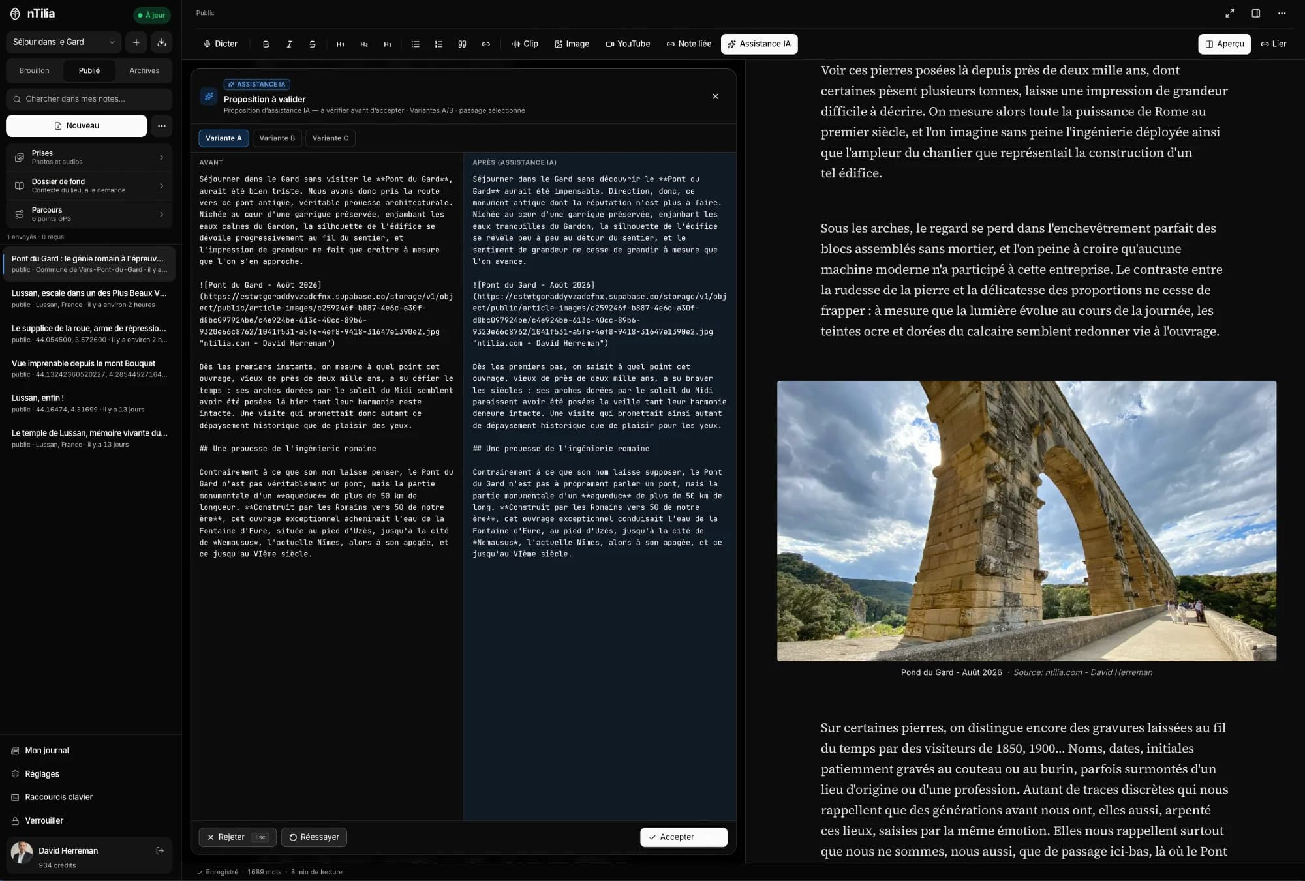Screen dimensions: 1305x881
Task: Expand the Dossier de fond section
Action: pos(89,186)
